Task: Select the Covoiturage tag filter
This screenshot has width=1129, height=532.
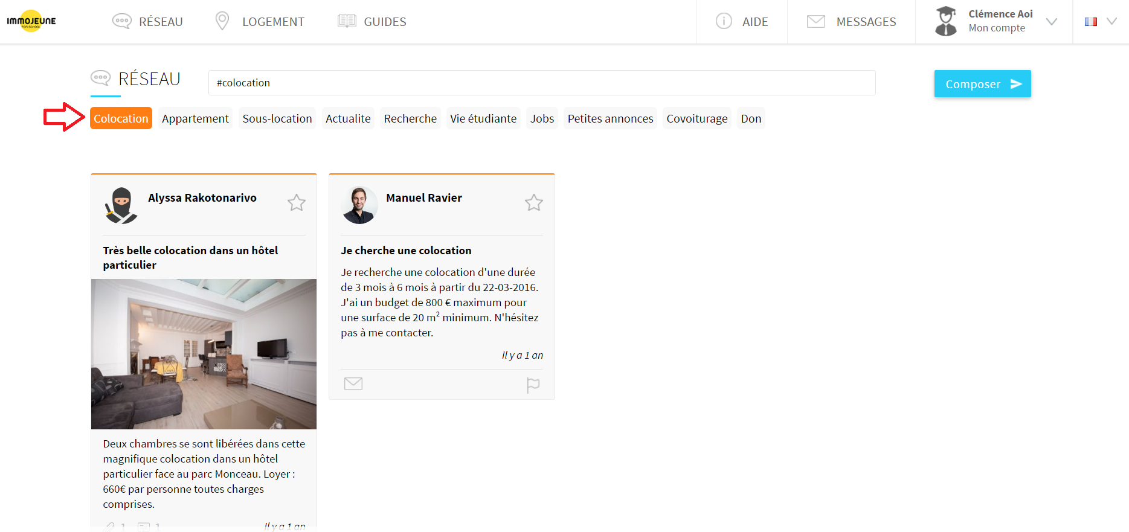Action: [697, 118]
